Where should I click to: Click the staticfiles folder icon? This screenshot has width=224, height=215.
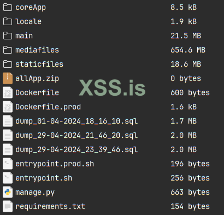coord(8,64)
